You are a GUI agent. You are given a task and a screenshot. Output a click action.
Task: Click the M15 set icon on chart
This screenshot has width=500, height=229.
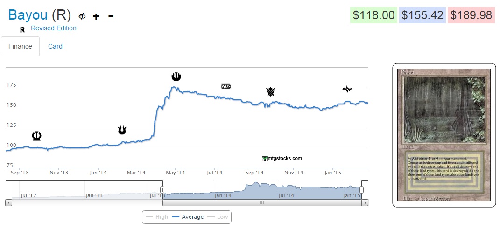[x=226, y=86]
